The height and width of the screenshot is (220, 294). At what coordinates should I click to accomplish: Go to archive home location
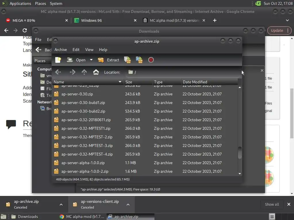point(96,72)
